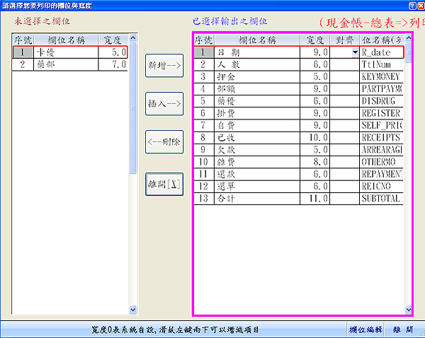Click down arrow of right table scrollbar

coord(408,310)
